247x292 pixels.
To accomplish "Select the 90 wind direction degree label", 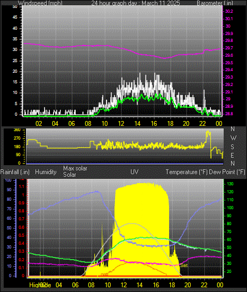I will click(18, 155).
